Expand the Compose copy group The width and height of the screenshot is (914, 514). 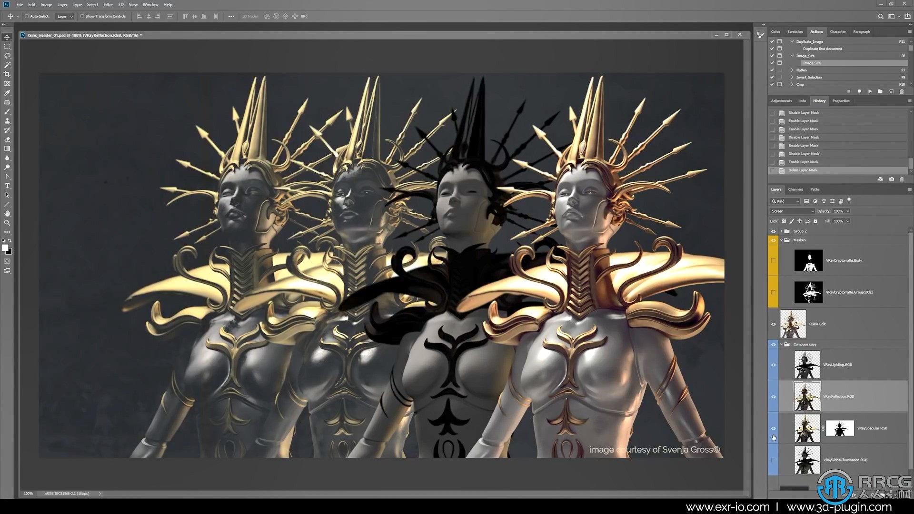[782, 344]
